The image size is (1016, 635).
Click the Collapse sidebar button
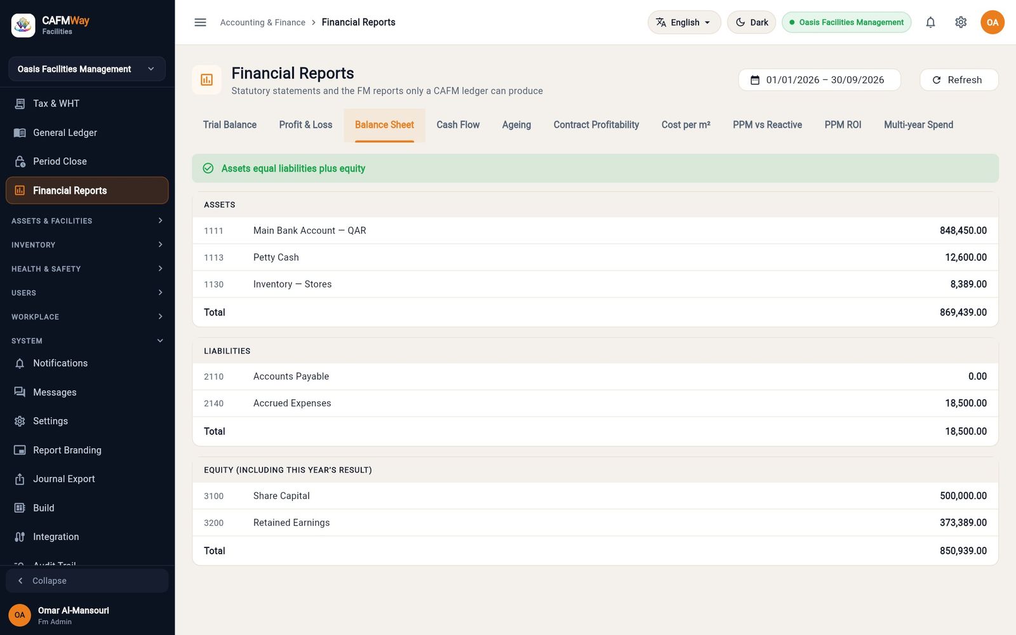point(87,580)
